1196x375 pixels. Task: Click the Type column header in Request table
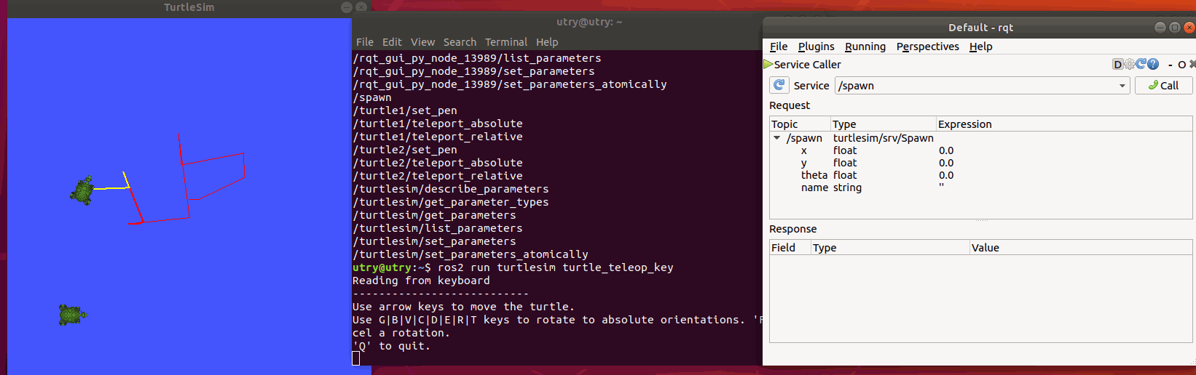click(884, 124)
